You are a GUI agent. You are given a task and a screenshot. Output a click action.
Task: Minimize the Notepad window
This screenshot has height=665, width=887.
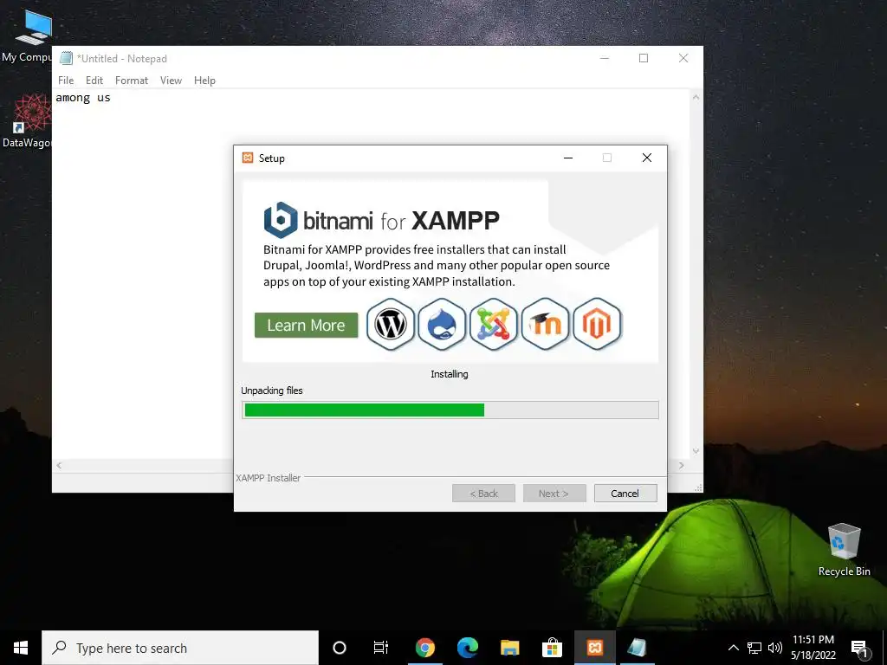pos(604,58)
